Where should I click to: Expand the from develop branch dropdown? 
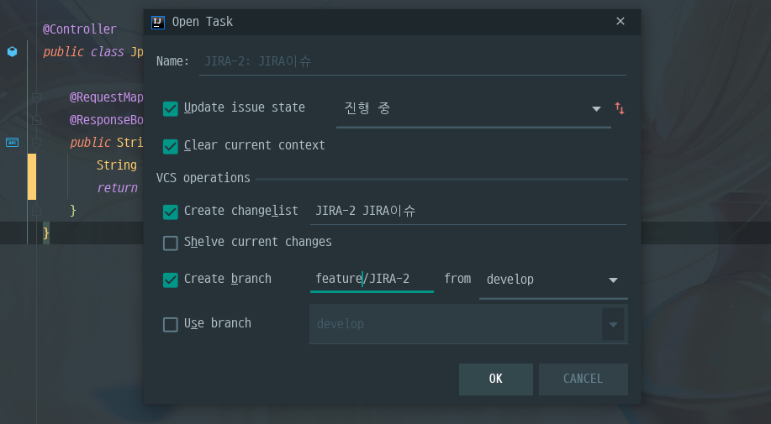(x=553, y=280)
